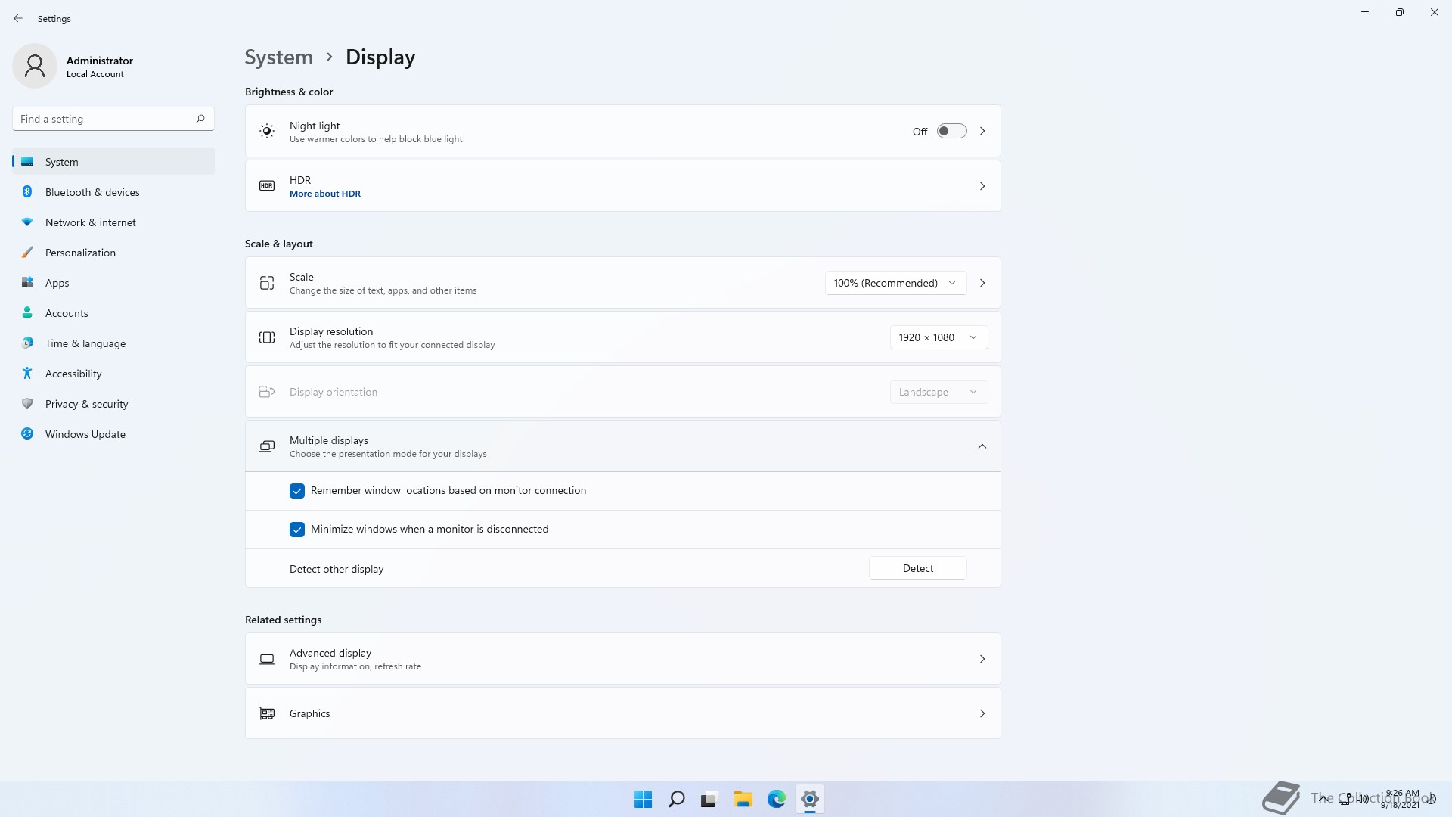The image size is (1452, 817).
Task: Click the Windows Start button
Action: coord(643,799)
